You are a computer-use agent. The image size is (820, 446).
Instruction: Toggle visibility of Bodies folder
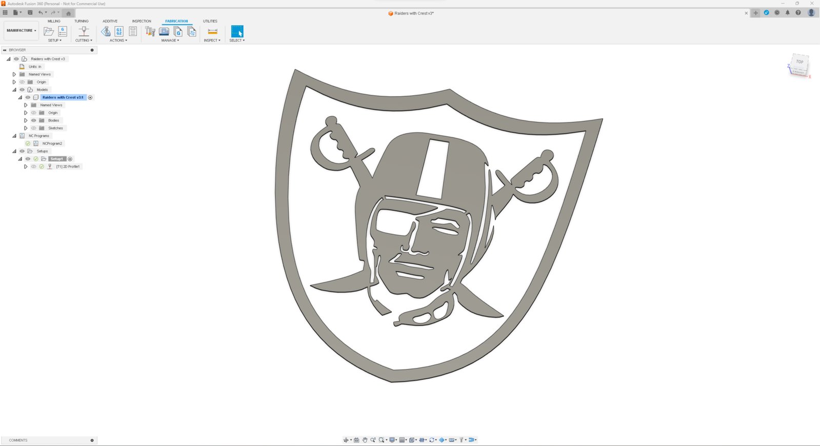click(33, 120)
